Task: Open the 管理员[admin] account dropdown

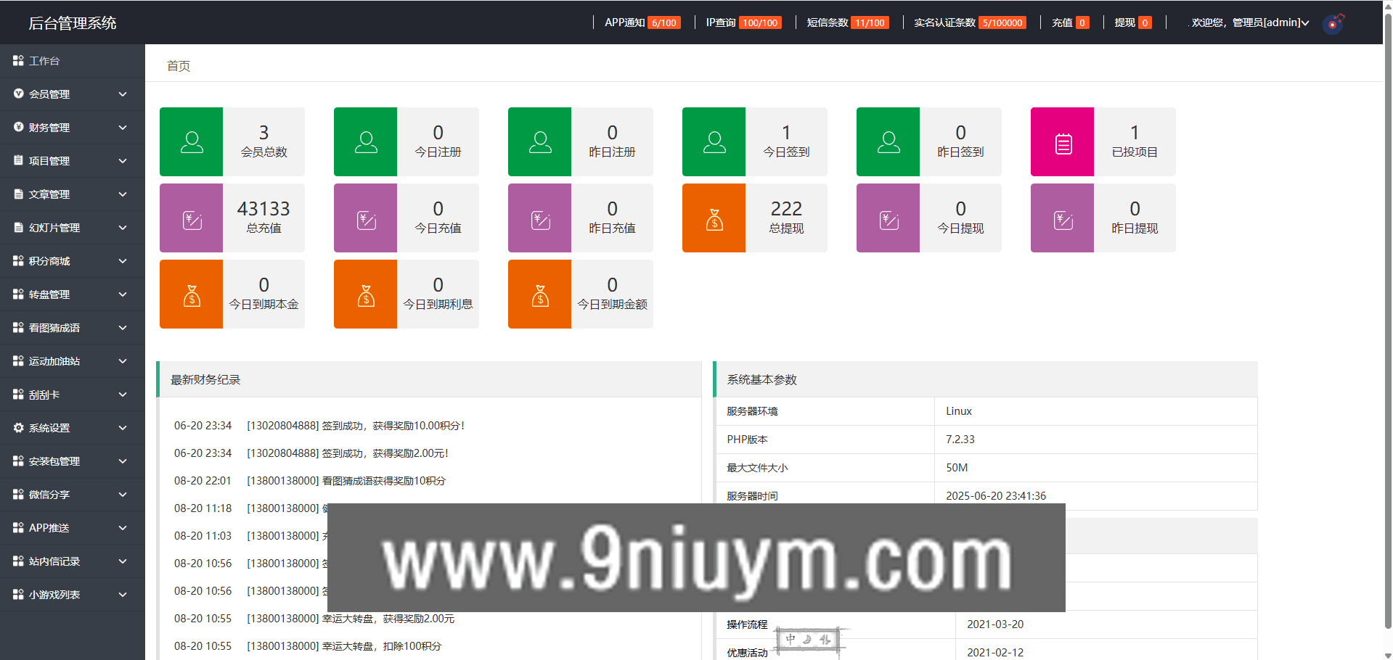Action: [1249, 22]
